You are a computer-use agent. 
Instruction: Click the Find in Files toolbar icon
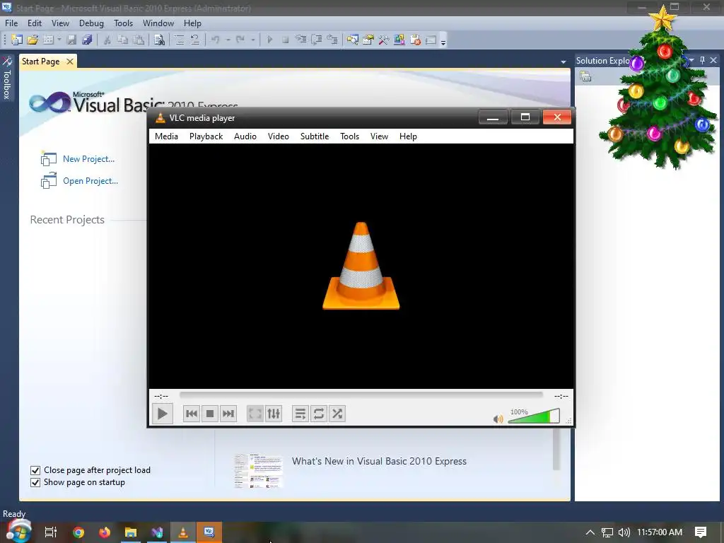pos(159,40)
